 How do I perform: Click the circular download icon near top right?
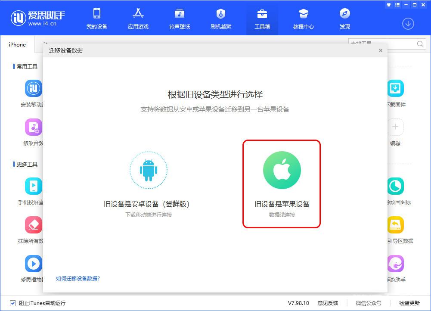click(x=408, y=24)
